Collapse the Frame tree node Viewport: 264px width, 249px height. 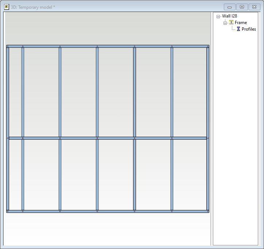point(225,23)
